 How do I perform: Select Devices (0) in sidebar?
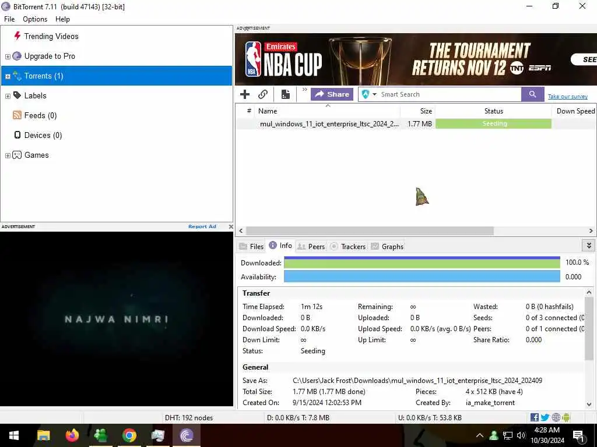(43, 135)
